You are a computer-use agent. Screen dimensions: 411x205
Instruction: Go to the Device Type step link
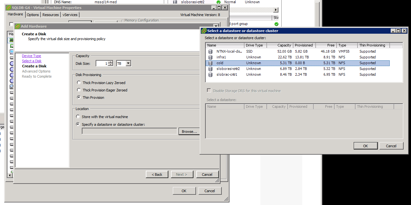pos(32,56)
